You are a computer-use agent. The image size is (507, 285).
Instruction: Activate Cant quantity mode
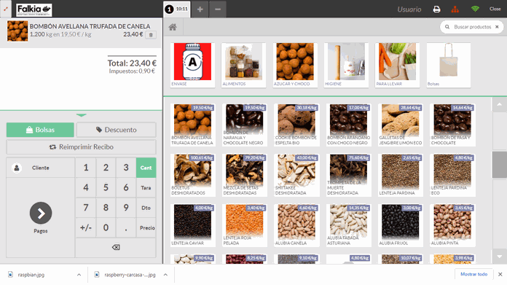click(146, 168)
